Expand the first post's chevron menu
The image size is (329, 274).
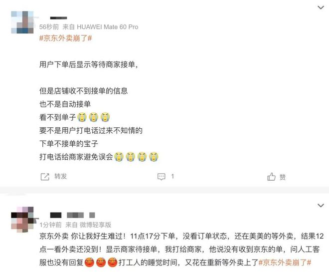pos(321,8)
